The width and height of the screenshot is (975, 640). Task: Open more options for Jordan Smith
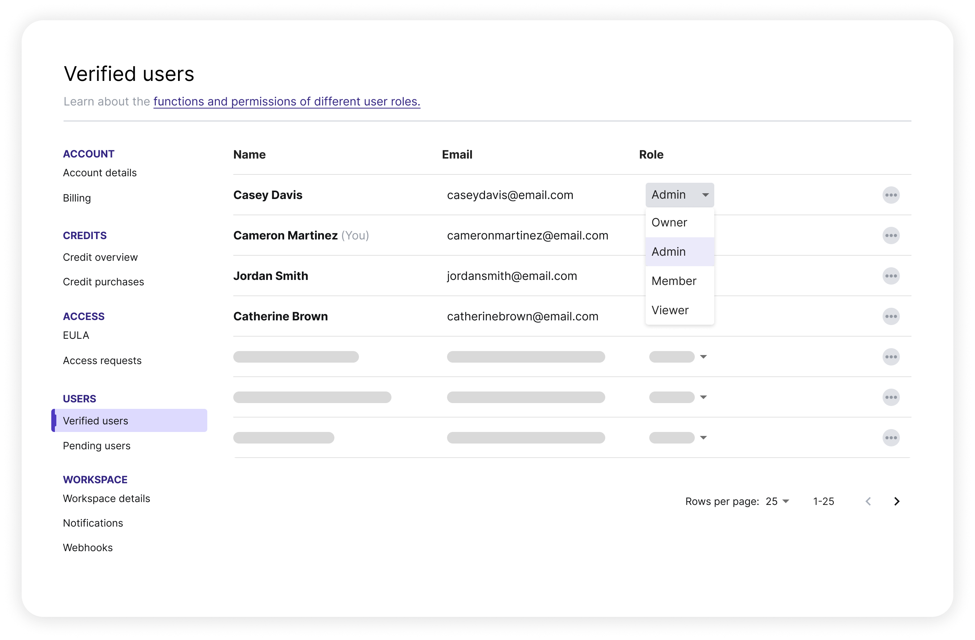point(891,276)
